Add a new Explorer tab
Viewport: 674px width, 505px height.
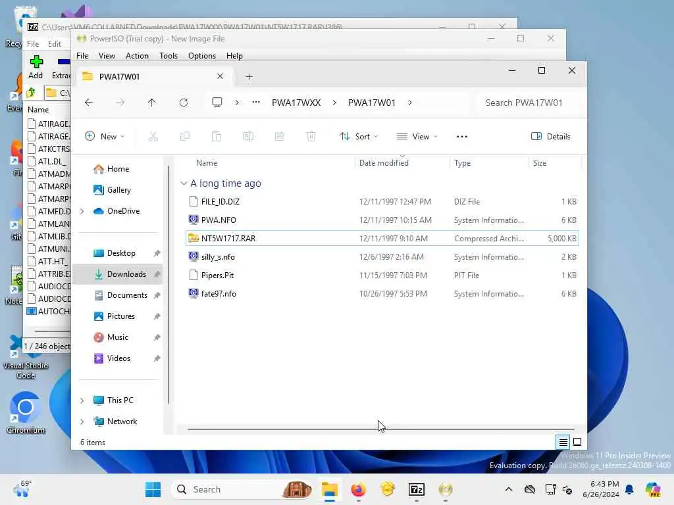pos(249,77)
